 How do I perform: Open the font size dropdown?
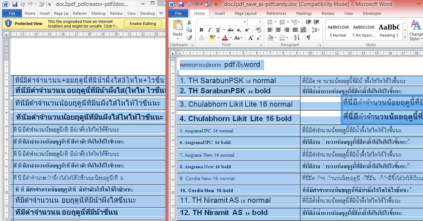[x=260, y=22]
